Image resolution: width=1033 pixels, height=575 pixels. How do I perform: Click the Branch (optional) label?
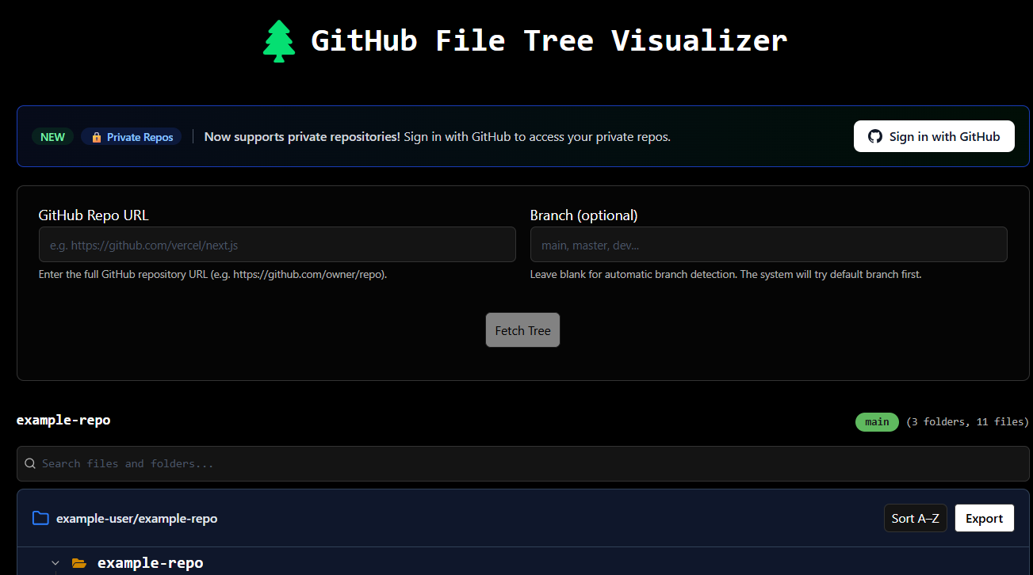[x=584, y=215]
